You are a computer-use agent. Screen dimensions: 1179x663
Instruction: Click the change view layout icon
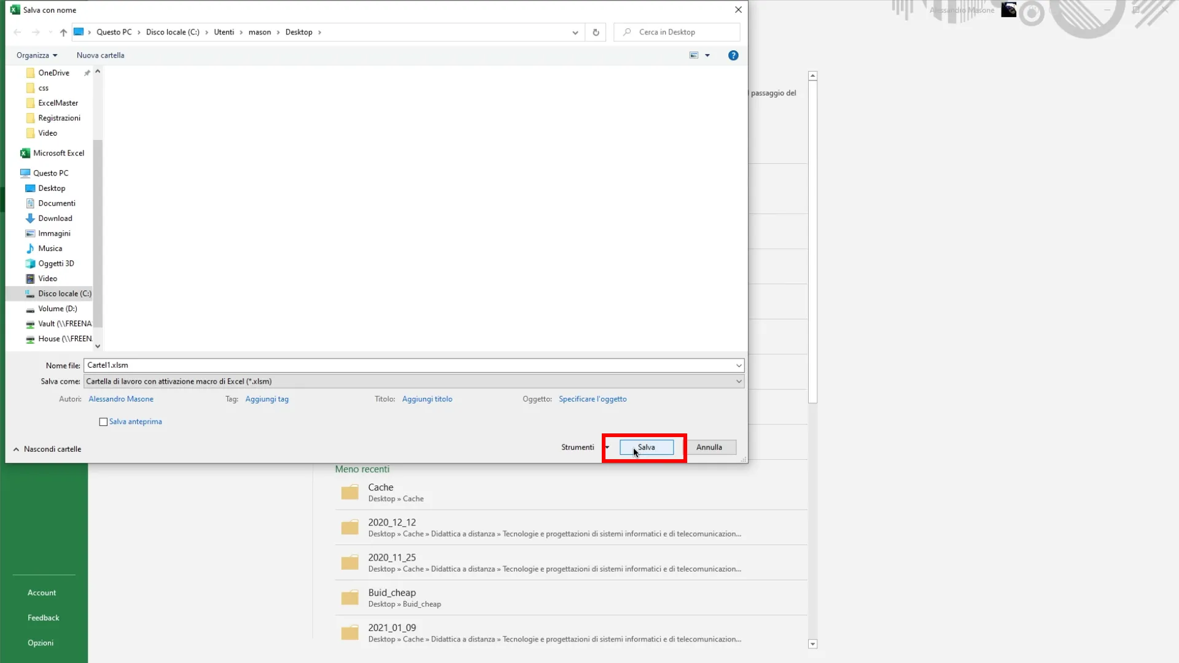694,55
